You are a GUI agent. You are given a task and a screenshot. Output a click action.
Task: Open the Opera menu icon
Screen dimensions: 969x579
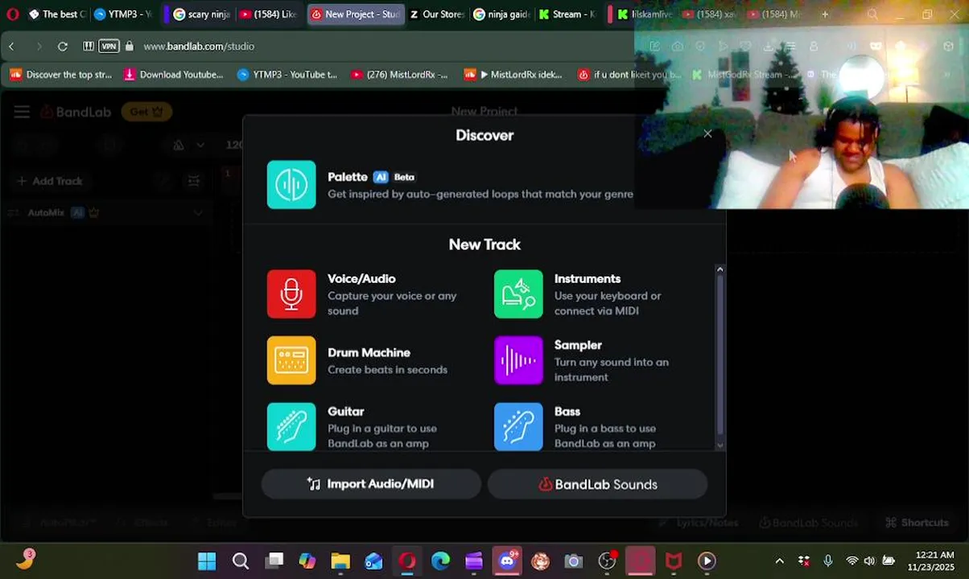(x=11, y=14)
